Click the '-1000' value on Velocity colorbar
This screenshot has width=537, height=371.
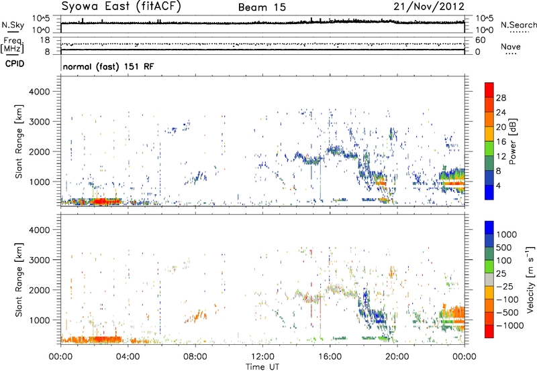coord(509,325)
